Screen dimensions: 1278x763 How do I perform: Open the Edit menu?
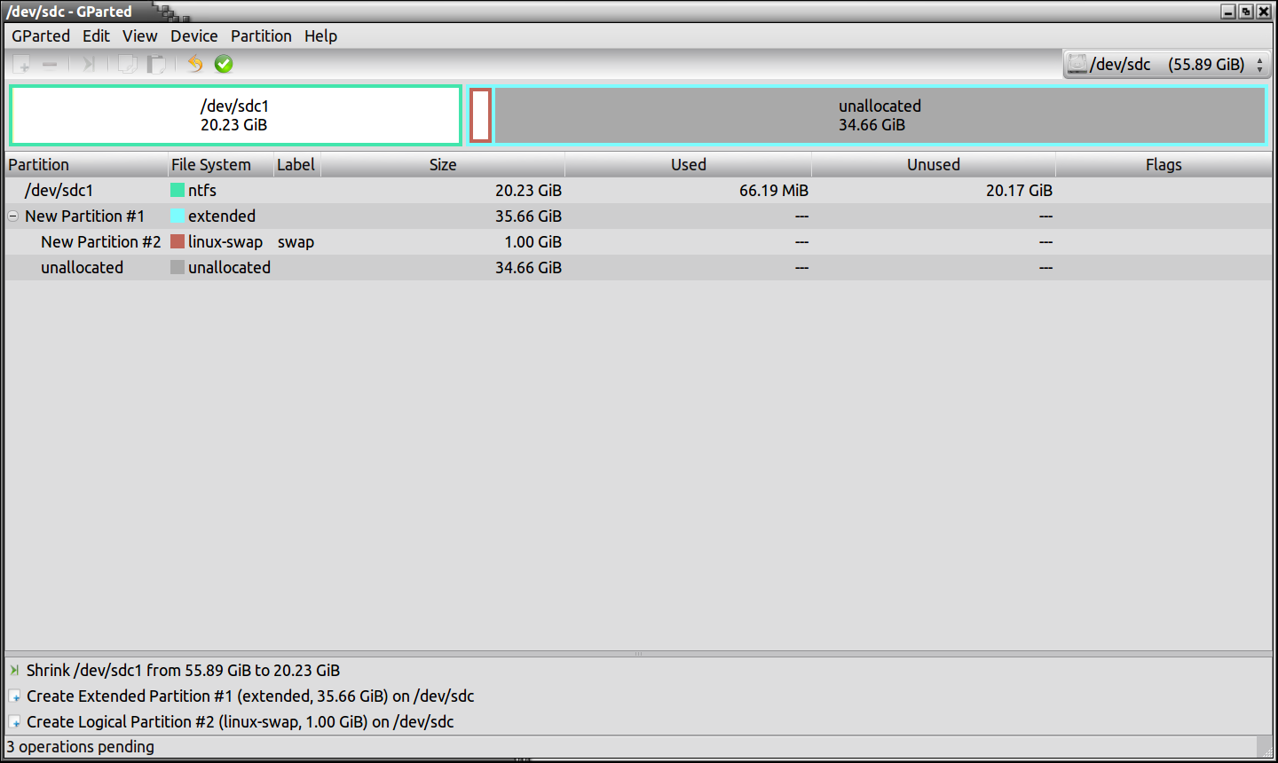(x=96, y=36)
